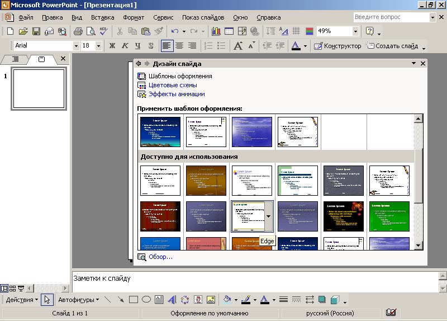Click in the Введите вопрос help field
Image resolution: width=447 pixels, height=321 pixels.
(x=392, y=17)
